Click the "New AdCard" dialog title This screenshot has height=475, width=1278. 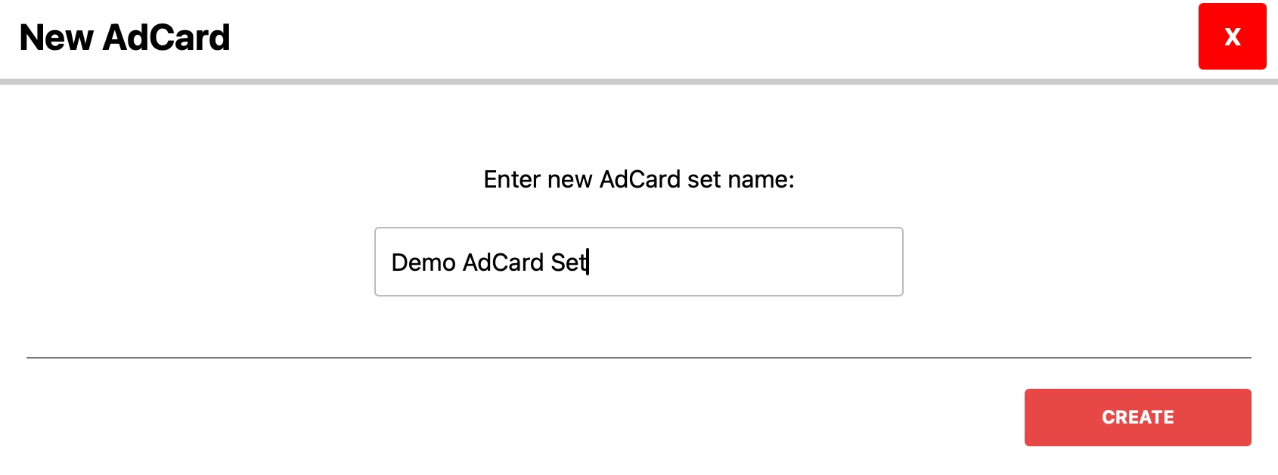(x=125, y=38)
